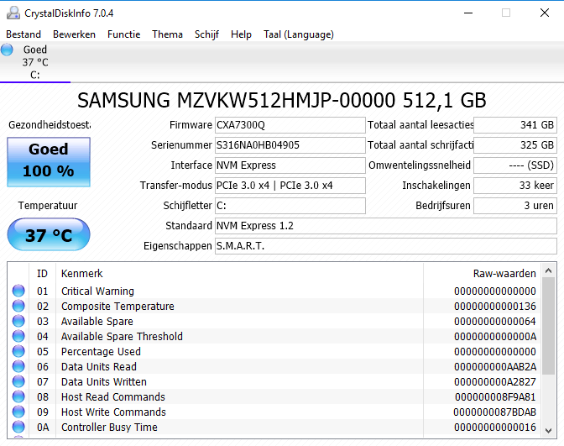Click status orb of Controller Busy Time row
Image resolution: width=564 pixels, height=446 pixels.
[x=18, y=427]
